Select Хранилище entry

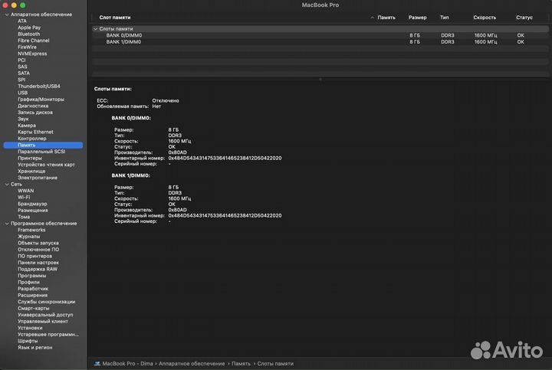click(x=31, y=172)
